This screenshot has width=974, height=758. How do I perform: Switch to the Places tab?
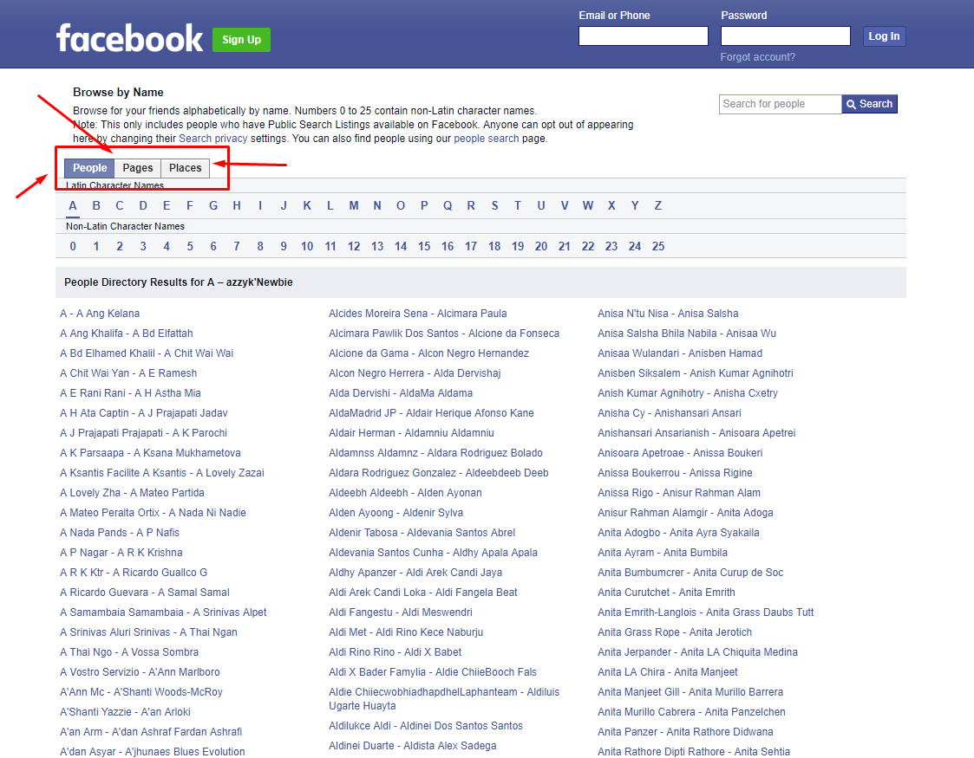(x=185, y=168)
